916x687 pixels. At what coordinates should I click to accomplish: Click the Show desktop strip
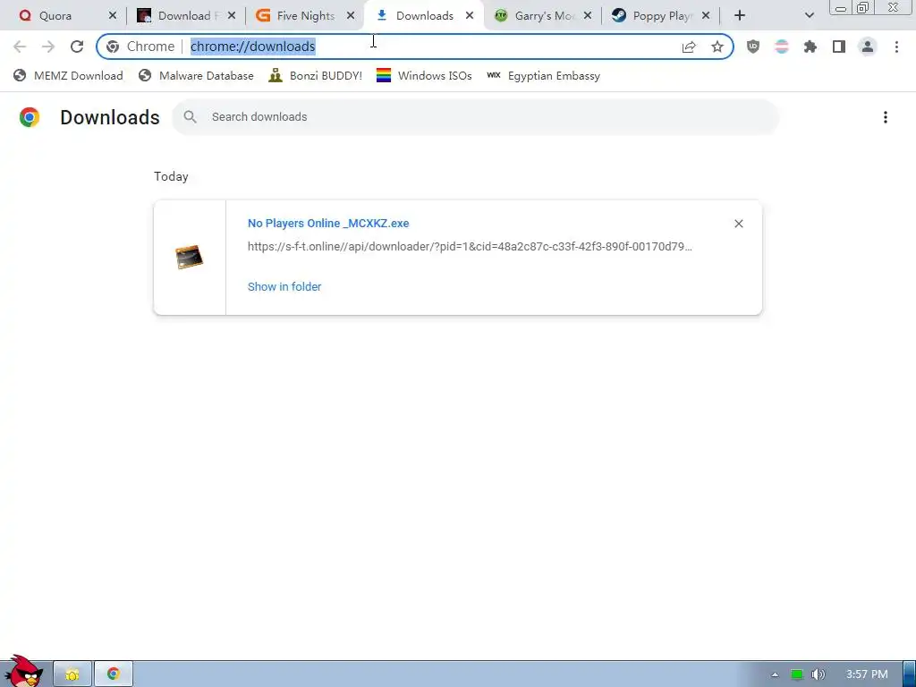click(910, 674)
